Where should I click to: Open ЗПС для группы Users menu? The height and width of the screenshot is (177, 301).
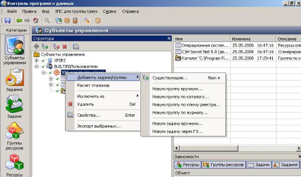tap(76, 11)
